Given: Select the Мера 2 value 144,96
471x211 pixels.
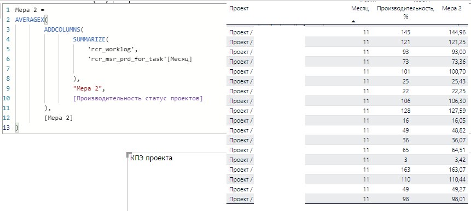Looking at the screenshot, I should [x=457, y=32].
